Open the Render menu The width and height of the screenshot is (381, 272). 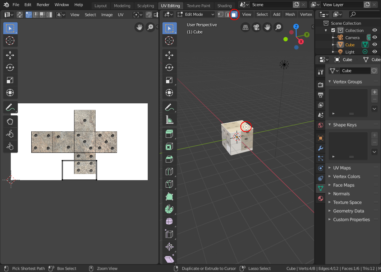coord(43,5)
